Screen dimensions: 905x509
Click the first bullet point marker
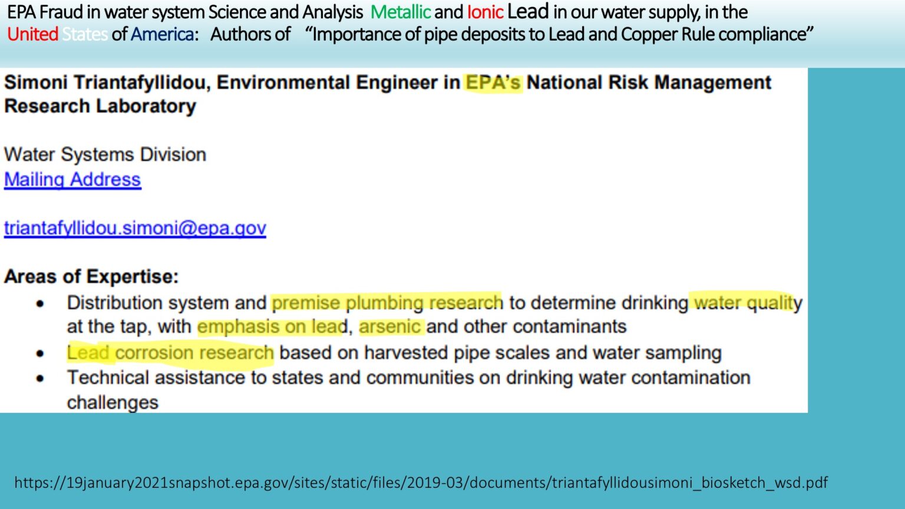[x=40, y=304]
